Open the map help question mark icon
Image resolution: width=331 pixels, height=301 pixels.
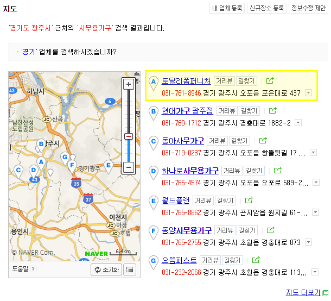[x=33, y=269]
